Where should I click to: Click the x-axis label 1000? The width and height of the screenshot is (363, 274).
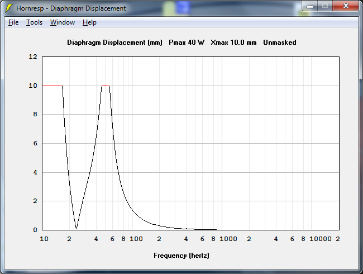pos(228,239)
